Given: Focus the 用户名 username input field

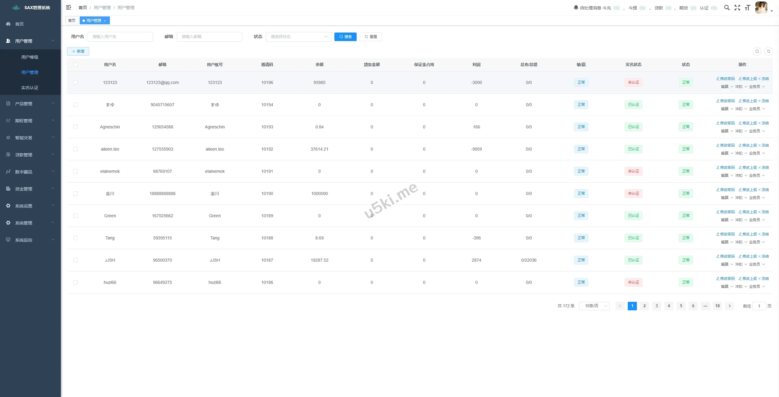Looking at the screenshot, I should pyautogui.click(x=120, y=37).
